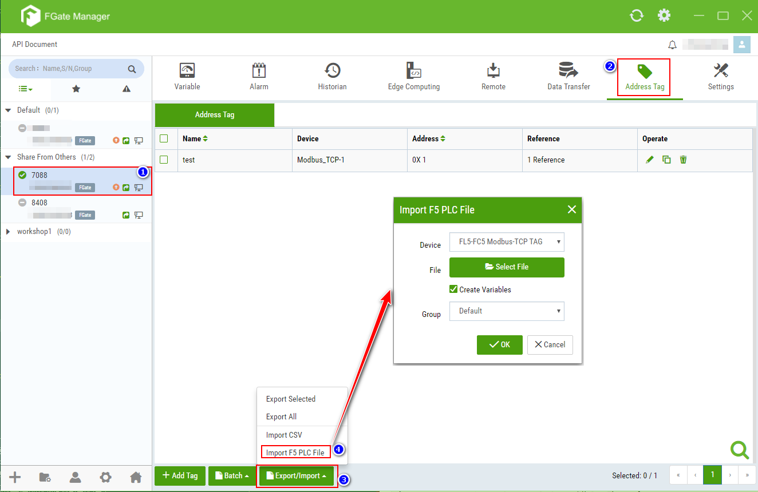Confirm import with OK button
The height and width of the screenshot is (492, 758).
coord(499,344)
